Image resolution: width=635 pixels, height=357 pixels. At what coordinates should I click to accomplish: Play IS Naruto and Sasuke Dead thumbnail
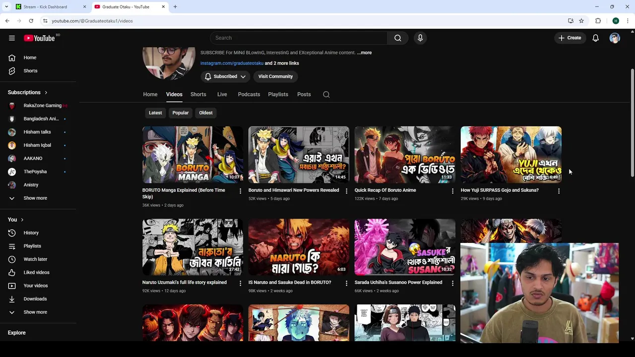pyautogui.click(x=299, y=247)
